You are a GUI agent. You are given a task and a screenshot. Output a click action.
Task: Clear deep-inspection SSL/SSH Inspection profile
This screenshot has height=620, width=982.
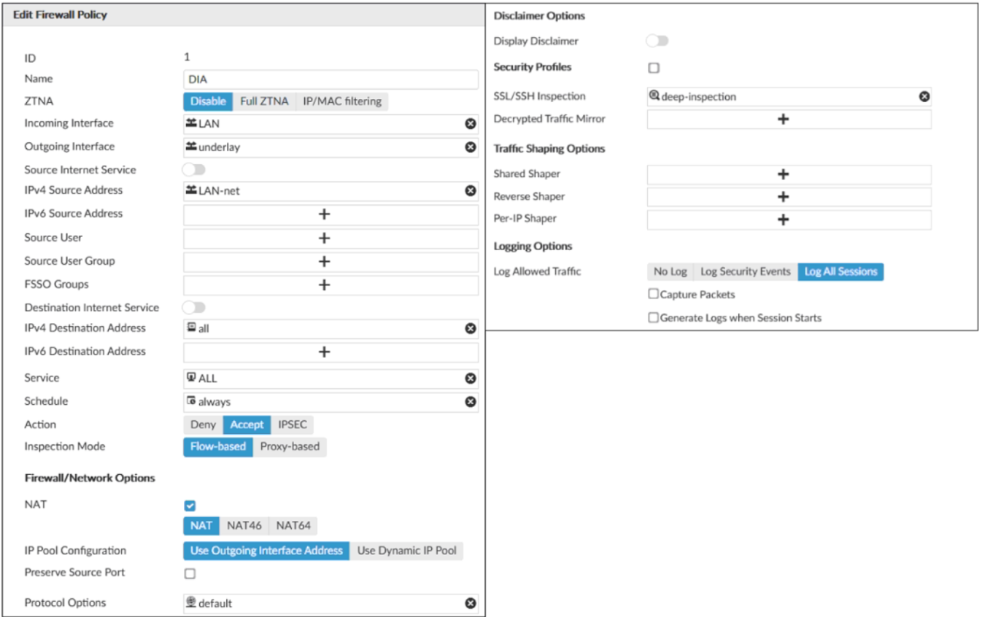coord(924,97)
